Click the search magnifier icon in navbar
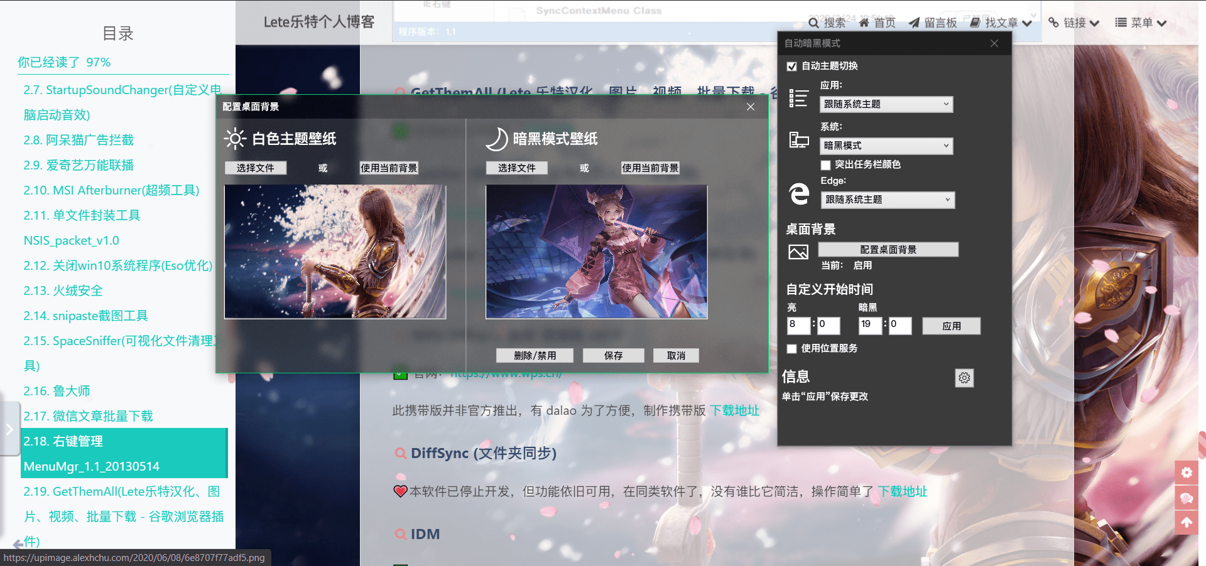1206x566 pixels. point(813,23)
